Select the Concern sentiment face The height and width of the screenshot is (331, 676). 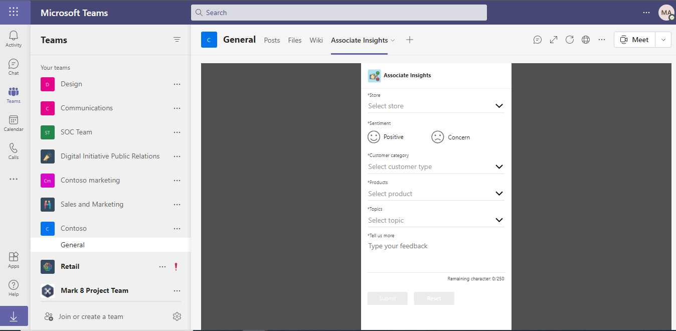tap(438, 137)
